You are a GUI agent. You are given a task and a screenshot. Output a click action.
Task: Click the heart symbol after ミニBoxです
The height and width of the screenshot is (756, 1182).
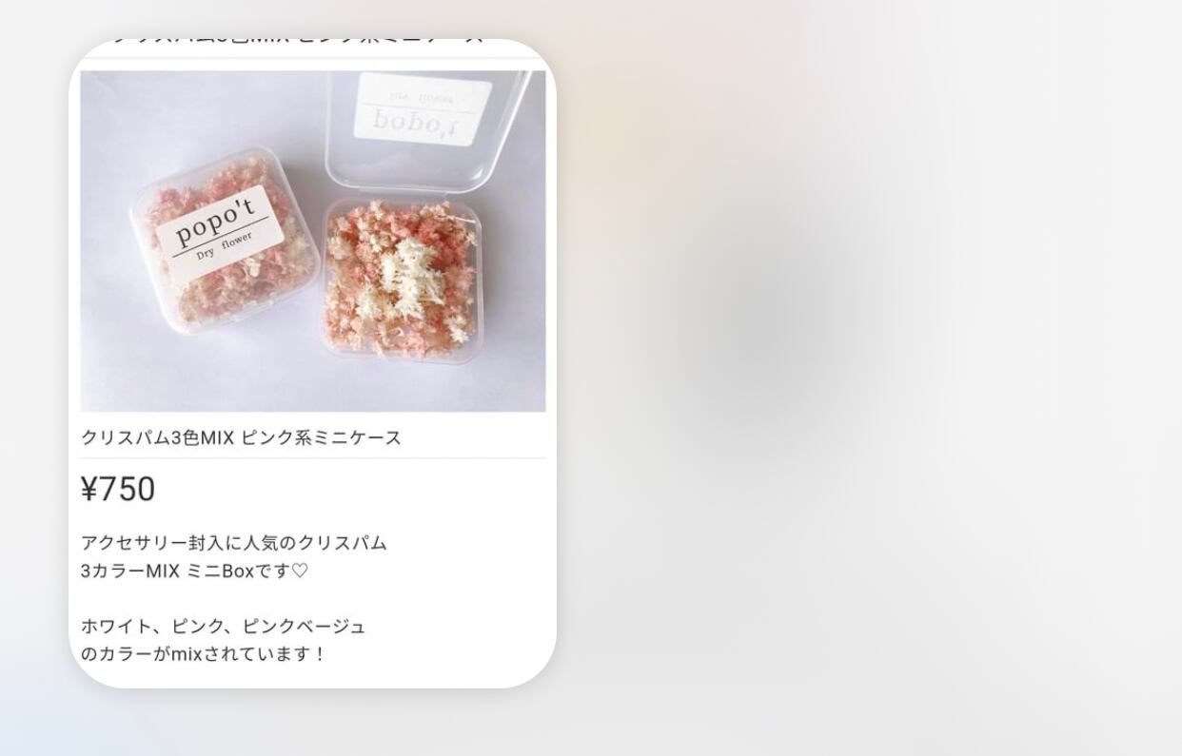click(x=300, y=572)
